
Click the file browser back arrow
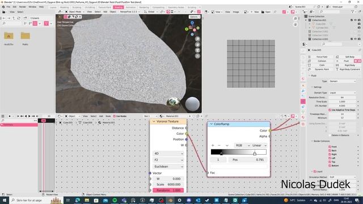tap(4, 18)
